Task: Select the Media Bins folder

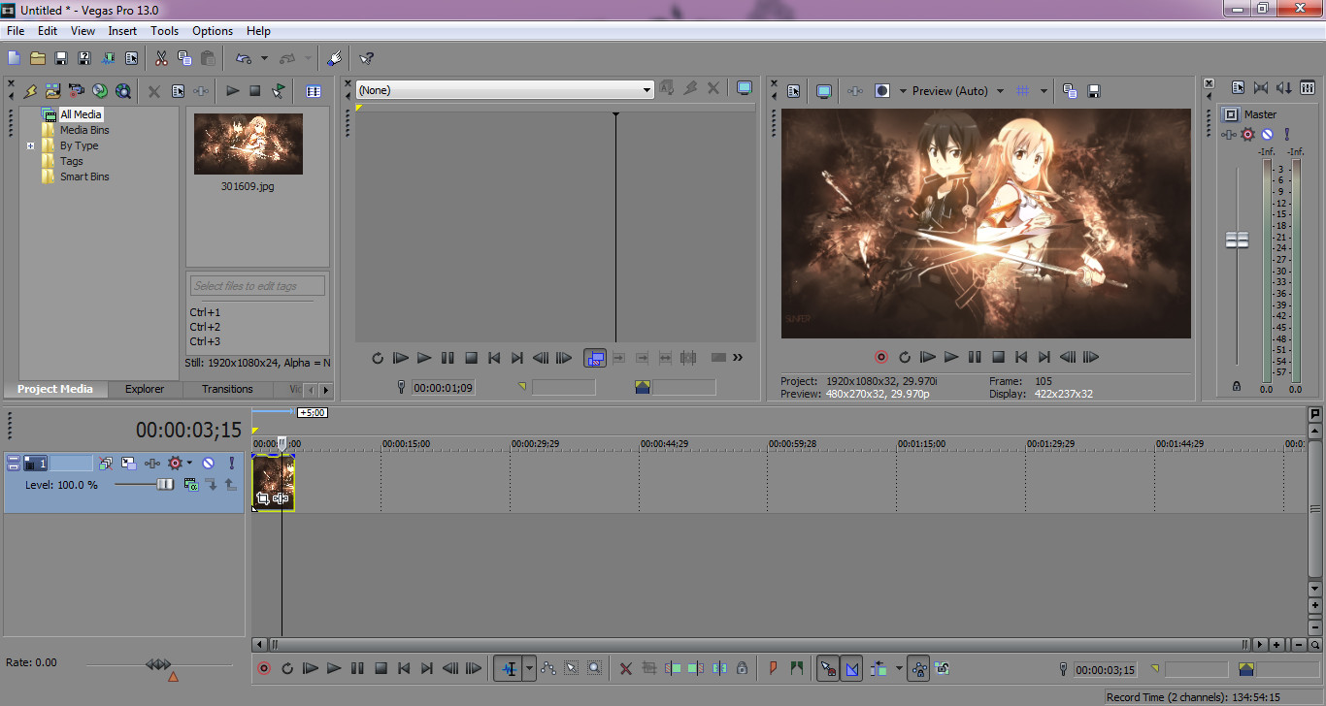Action: coord(84,130)
